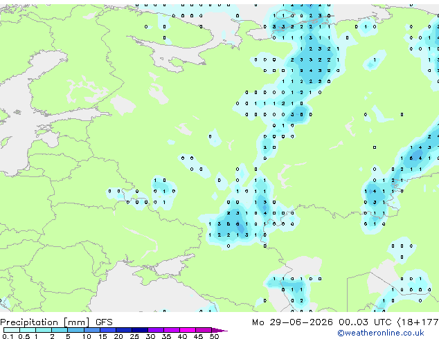Click the '45' legend scale label
The image size is (439, 339).
198,336
